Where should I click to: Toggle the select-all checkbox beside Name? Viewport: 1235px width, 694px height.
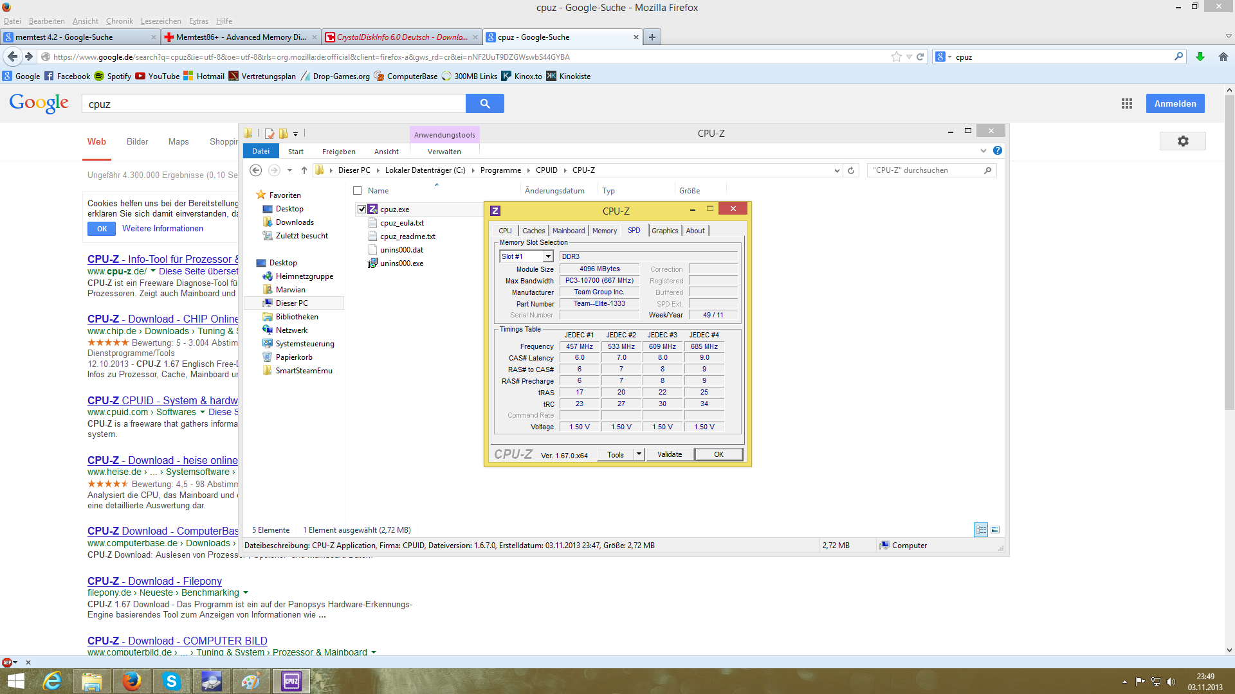pyautogui.click(x=358, y=191)
